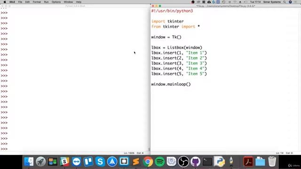Open Siri icon in menu bar
The height and width of the screenshot is (169, 301).
tap(290, 2)
